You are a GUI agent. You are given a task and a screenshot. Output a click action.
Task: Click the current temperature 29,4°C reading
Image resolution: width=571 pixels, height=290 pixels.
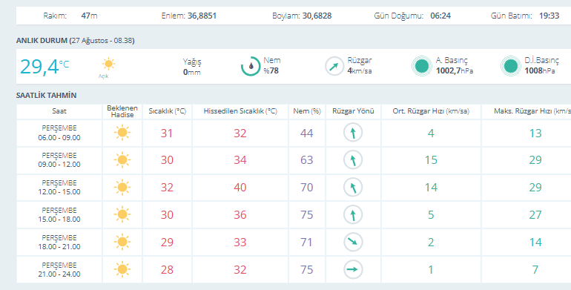coord(44,67)
